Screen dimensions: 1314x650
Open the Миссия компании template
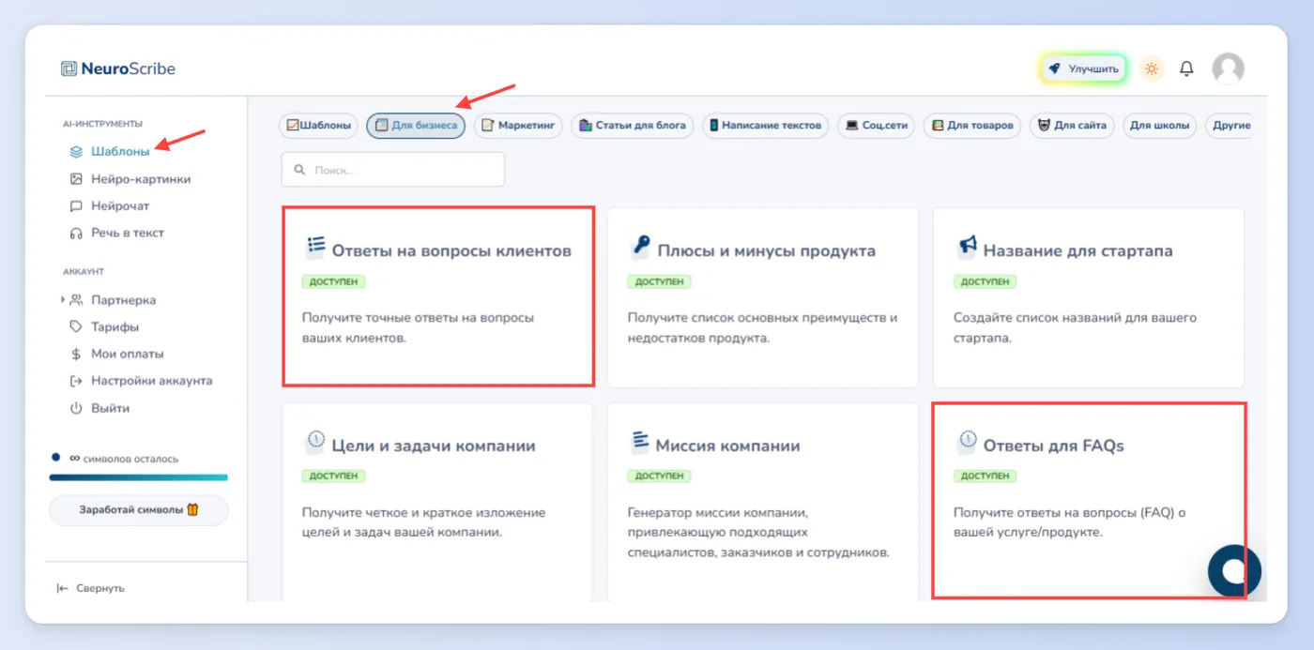(x=763, y=502)
